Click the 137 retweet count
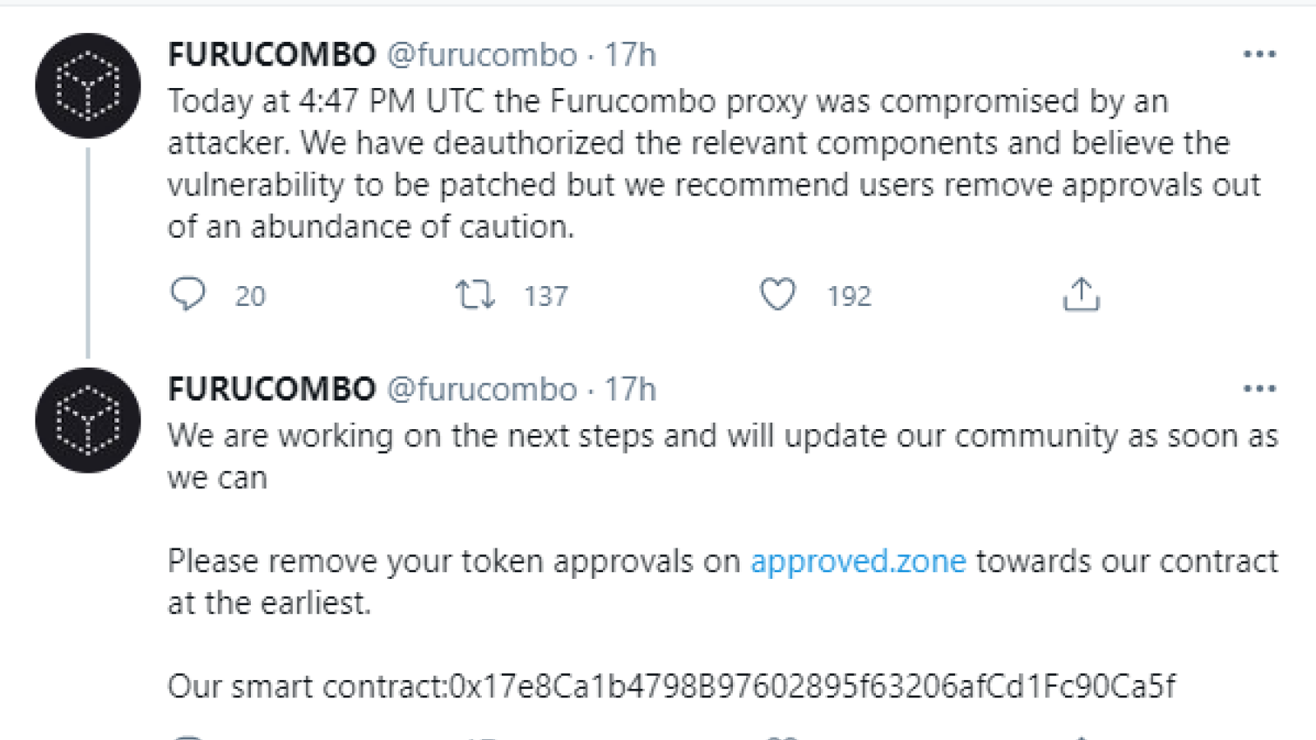This screenshot has width=1316, height=740. [x=546, y=296]
